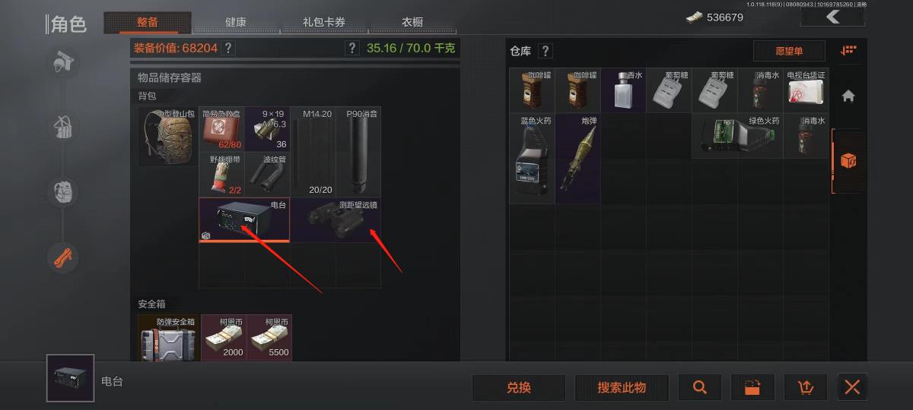Open the 愿望单 wishlist button
The image size is (913, 410).
click(789, 51)
